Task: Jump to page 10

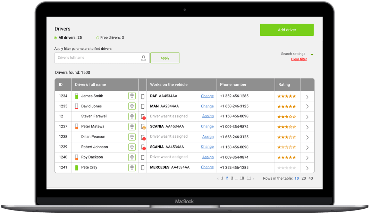Action: click(x=242, y=178)
